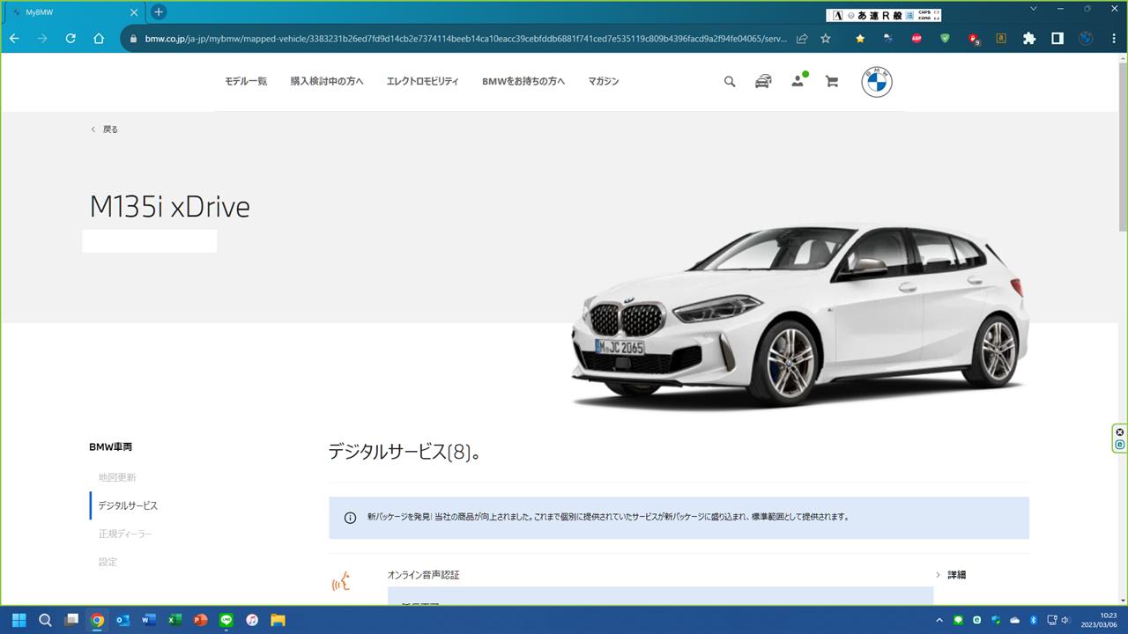Open エレクトロモビリティ menu
Screen dimensions: 1128x634
pyautogui.click(x=422, y=81)
